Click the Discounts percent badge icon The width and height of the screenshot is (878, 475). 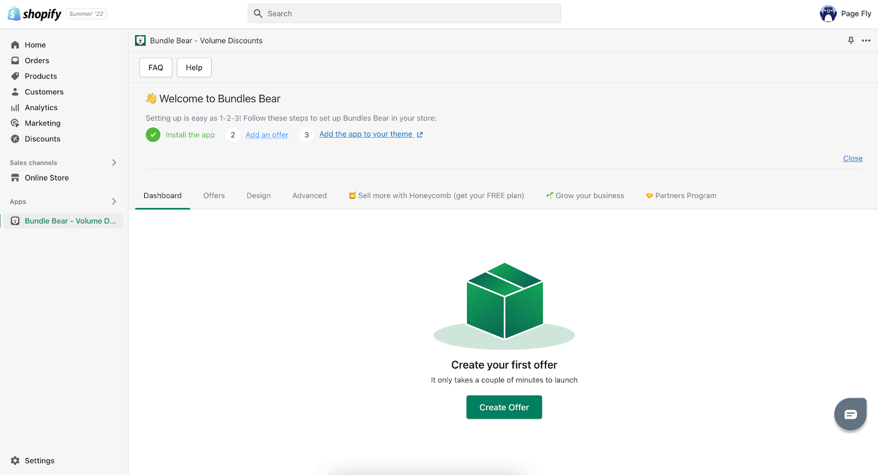click(x=15, y=139)
